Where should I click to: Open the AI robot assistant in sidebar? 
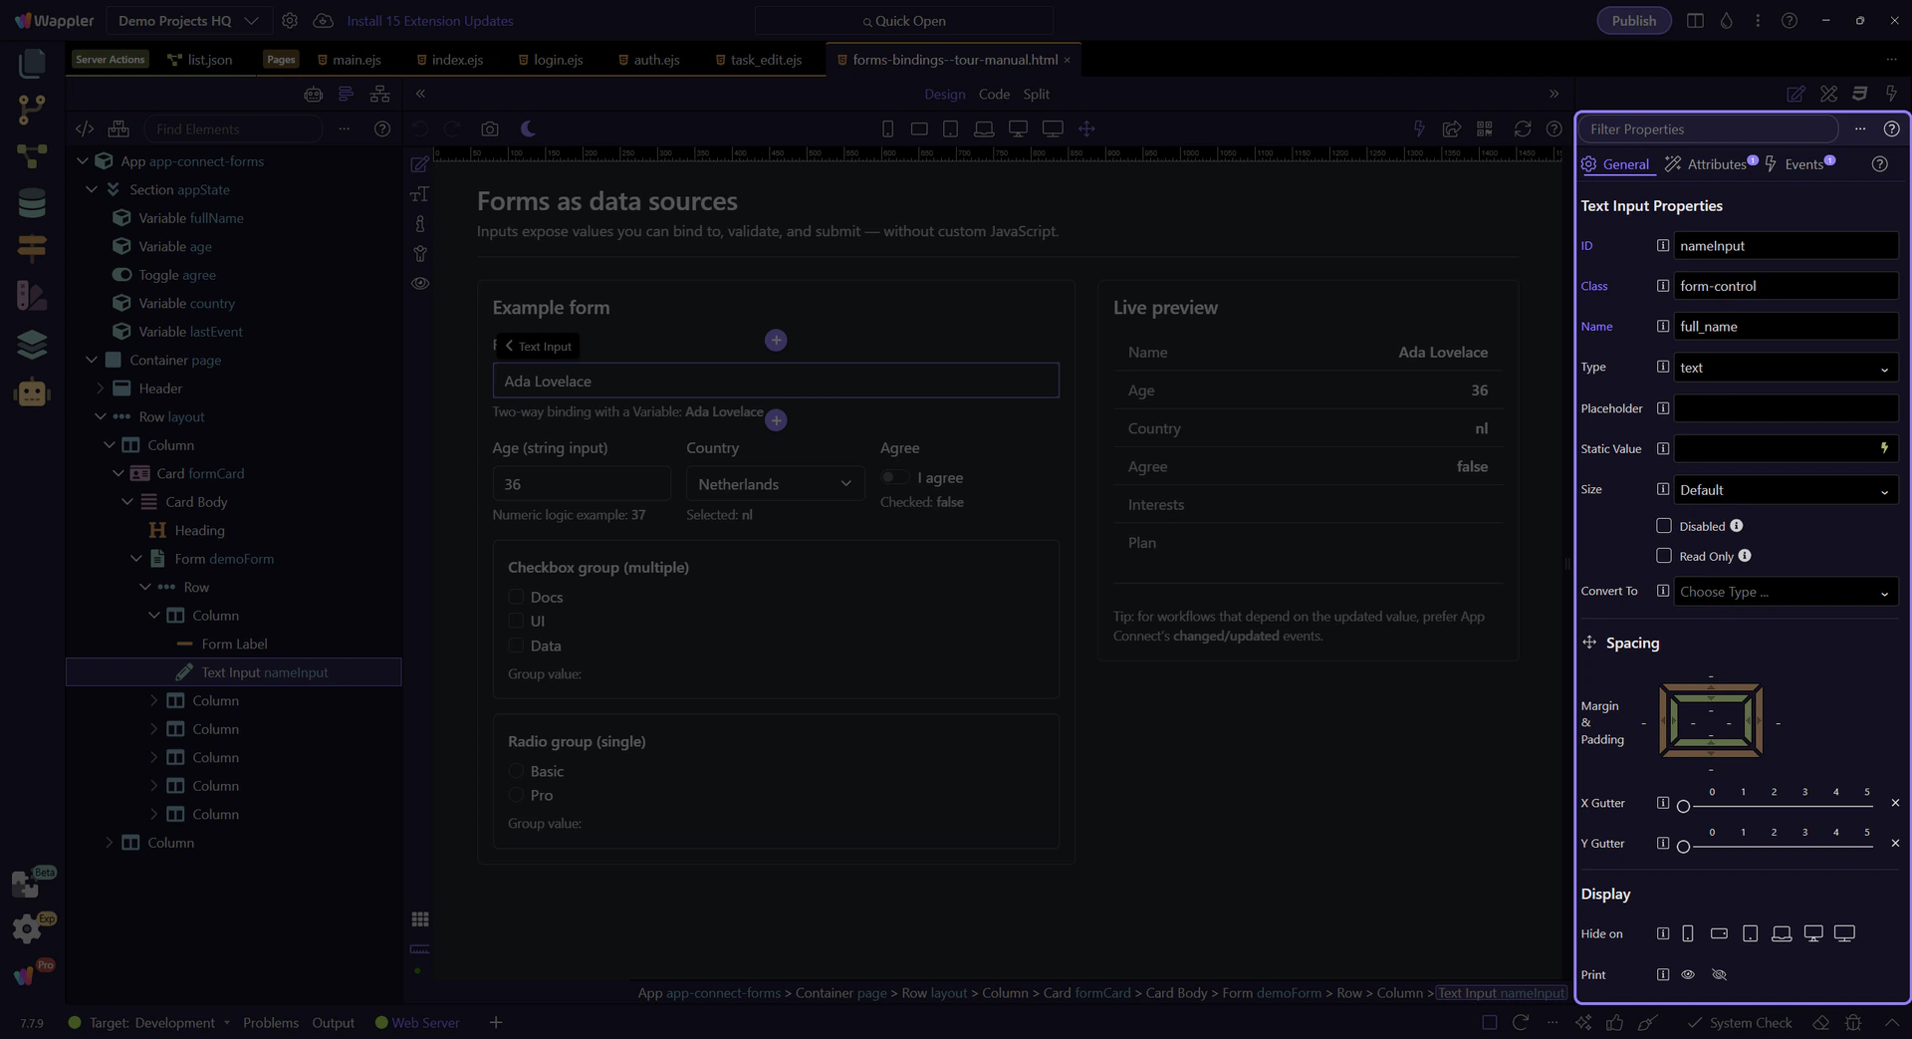tap(32, 393)
